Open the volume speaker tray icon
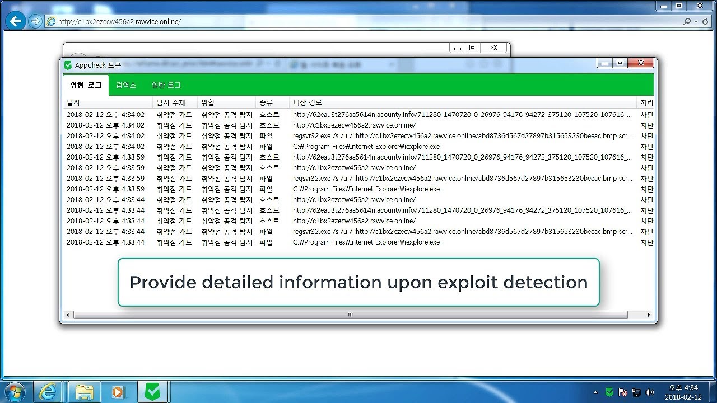Viewport: 717px width, 403px height. point(650,392)
